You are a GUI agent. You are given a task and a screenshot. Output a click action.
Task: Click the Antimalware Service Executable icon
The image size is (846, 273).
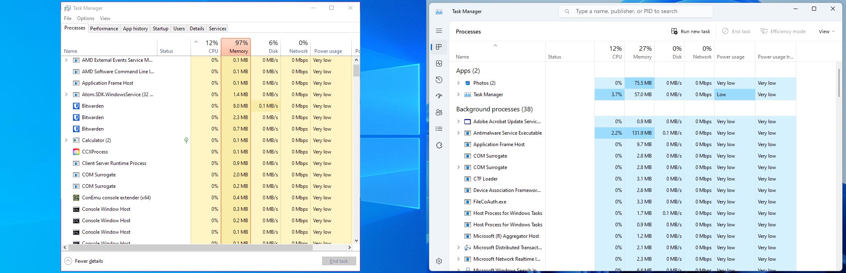468,133
